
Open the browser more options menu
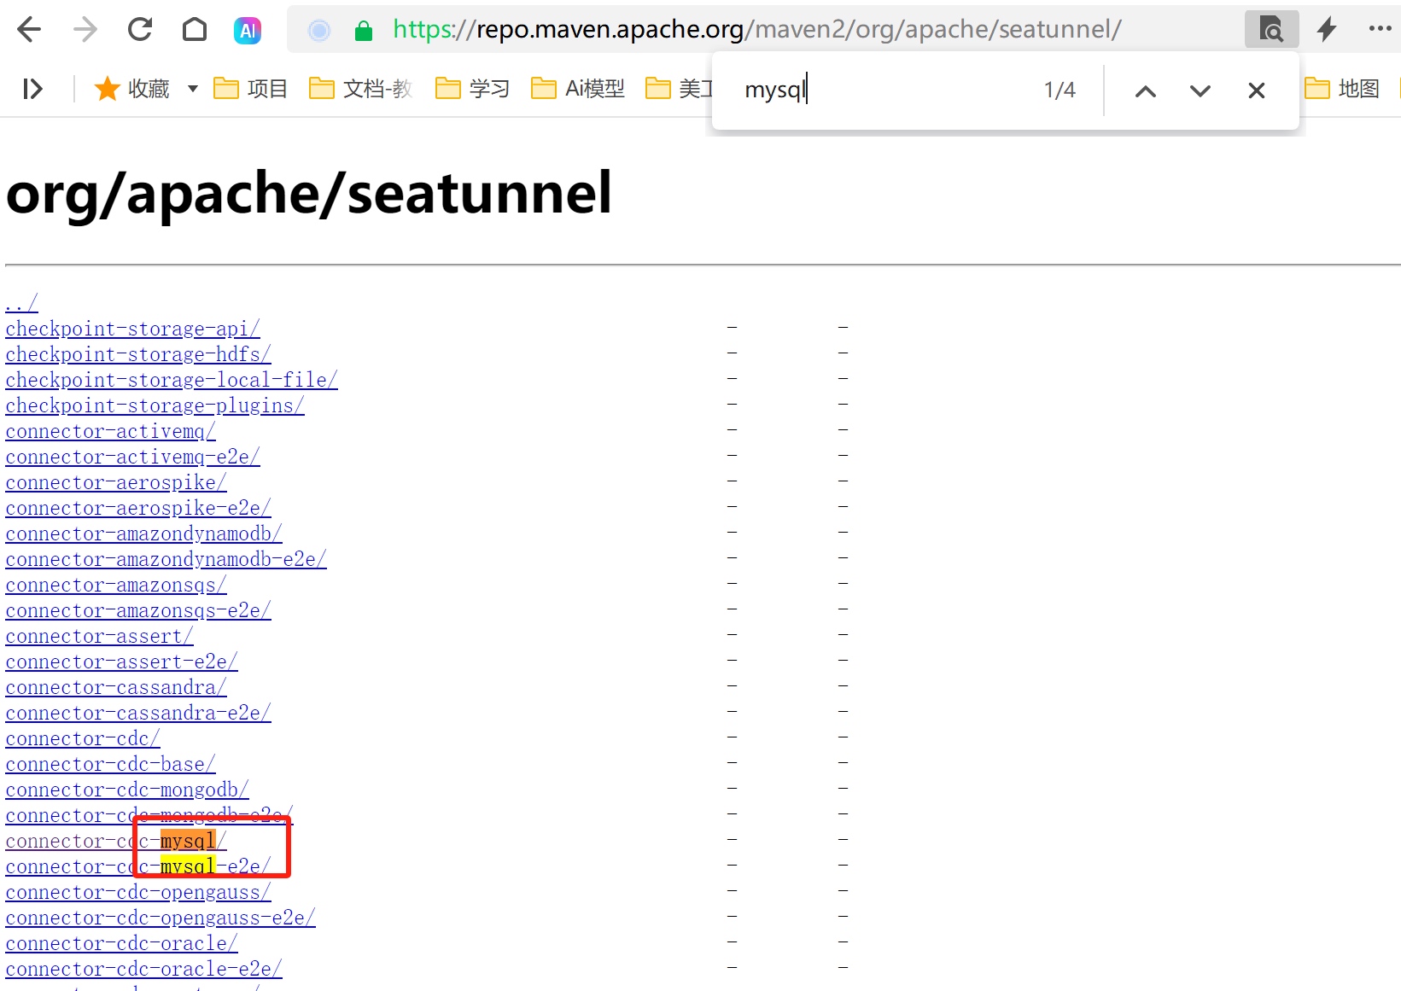tap(1381, 29)
